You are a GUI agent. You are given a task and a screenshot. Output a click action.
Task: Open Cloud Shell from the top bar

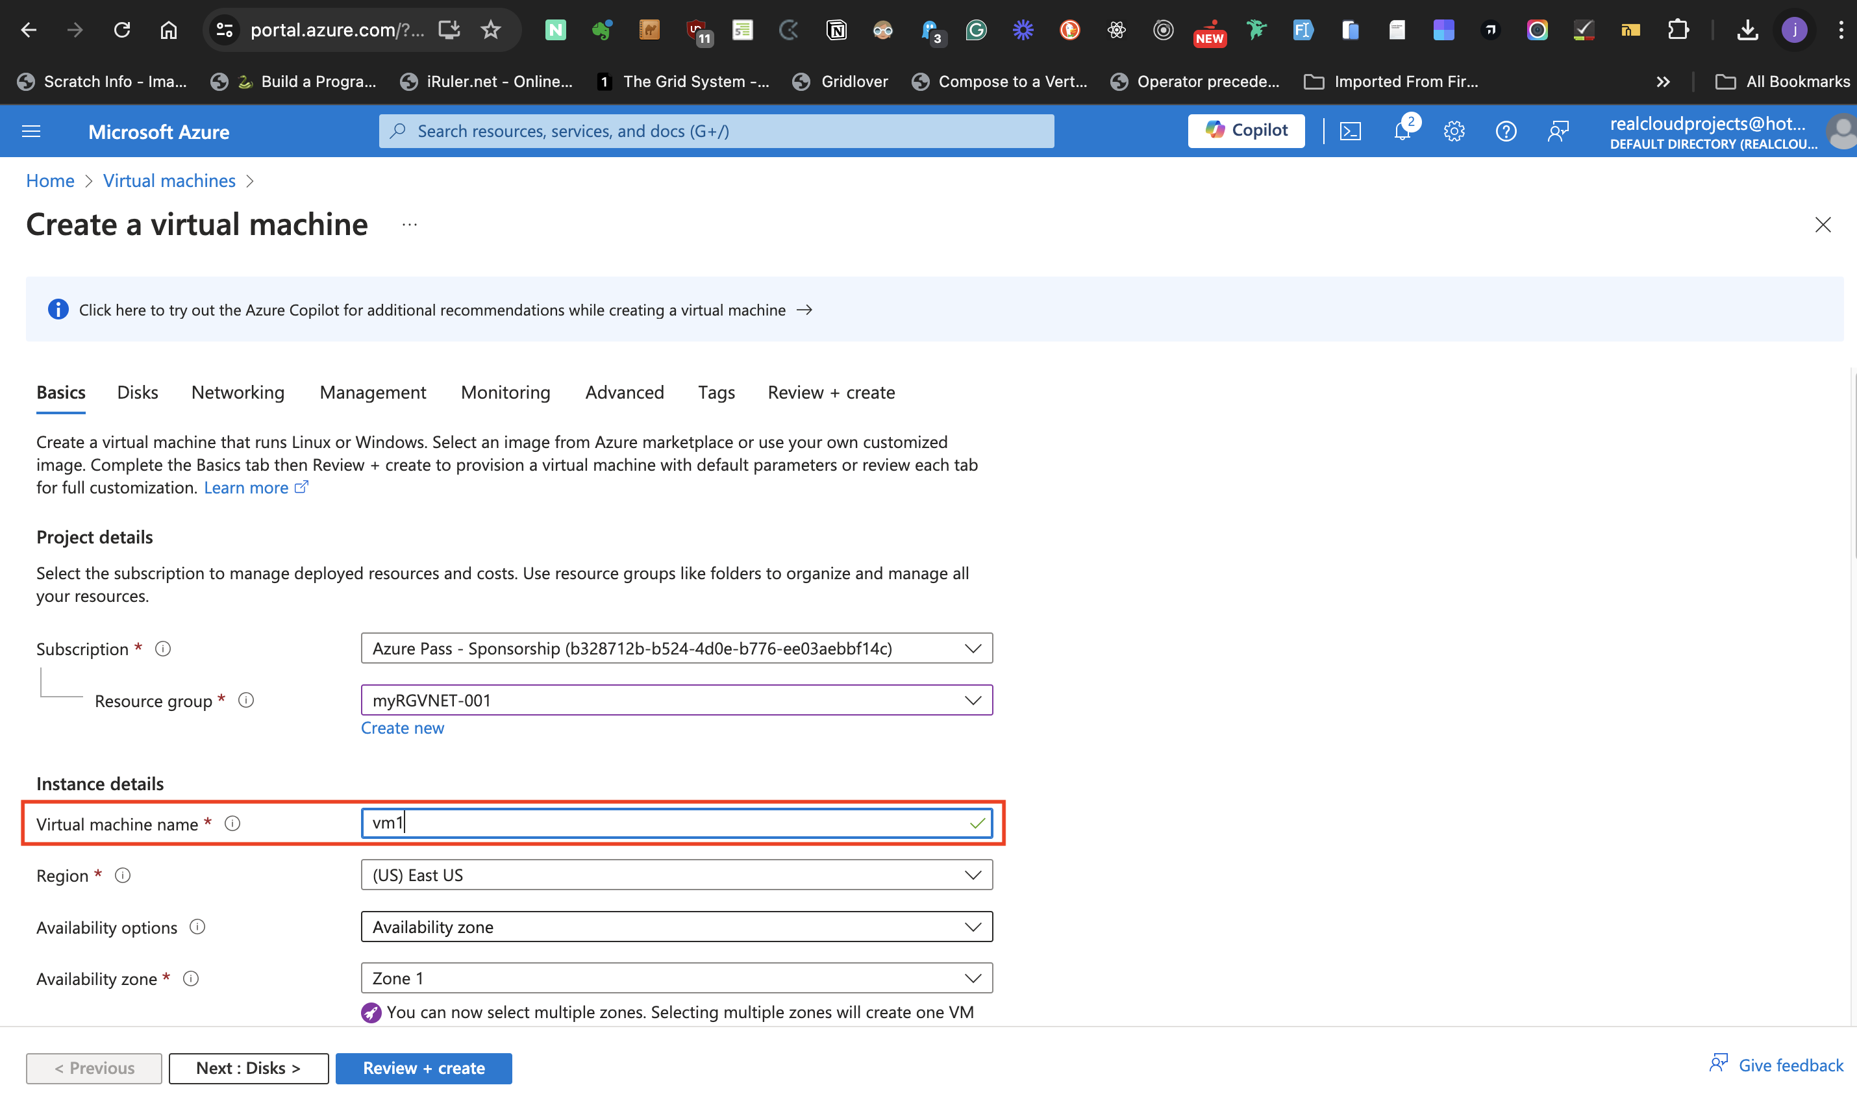point(1350,132)
